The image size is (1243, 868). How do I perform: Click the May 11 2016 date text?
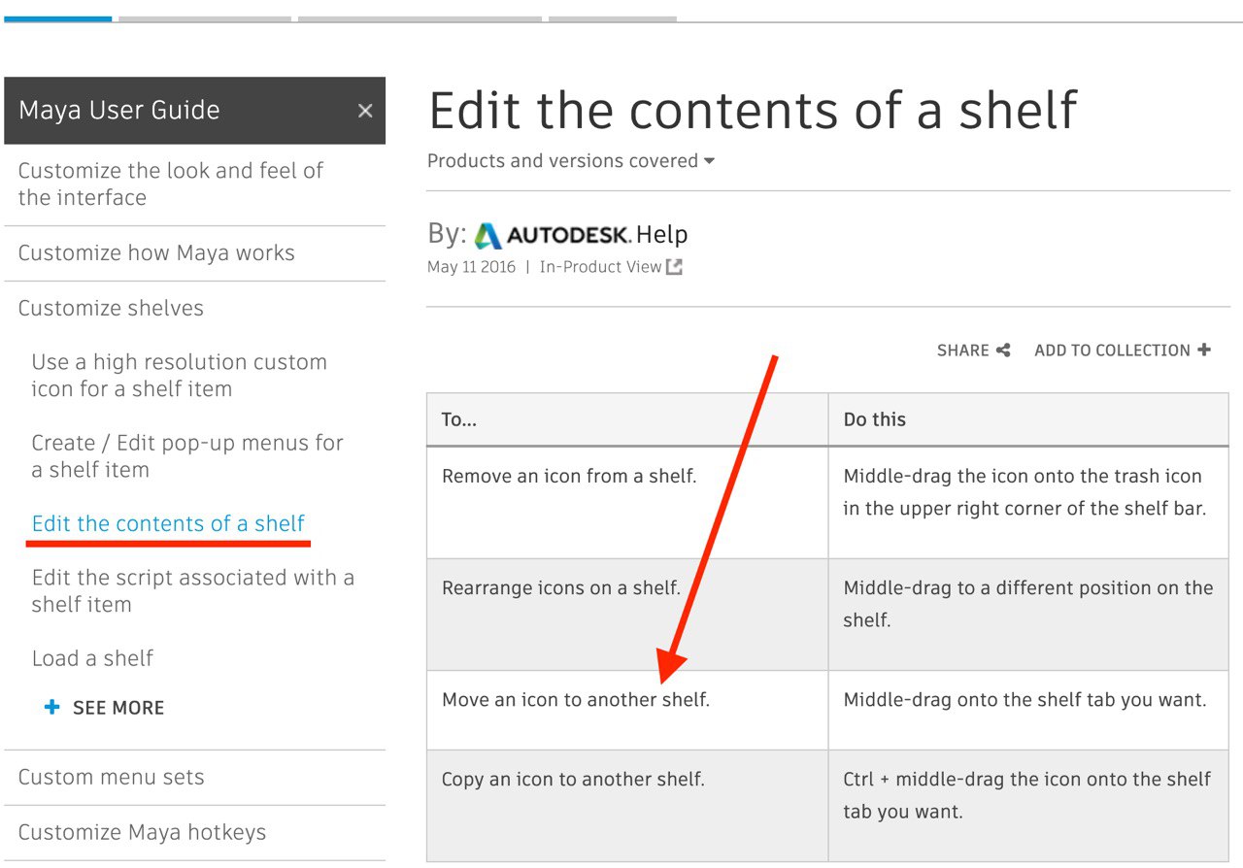pyautogui.click(x=471, y=267)
